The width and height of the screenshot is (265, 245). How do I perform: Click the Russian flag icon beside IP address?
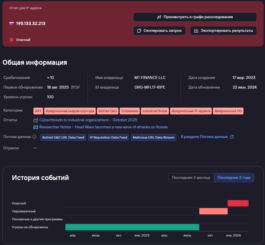(12, 24)
